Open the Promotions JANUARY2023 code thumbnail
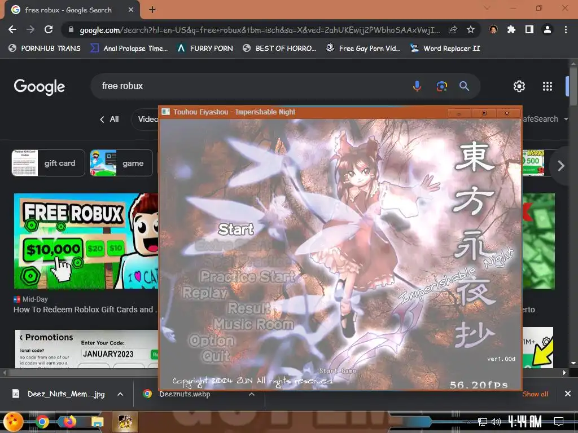This screenshot has height=433, width=578. (86, 348)
